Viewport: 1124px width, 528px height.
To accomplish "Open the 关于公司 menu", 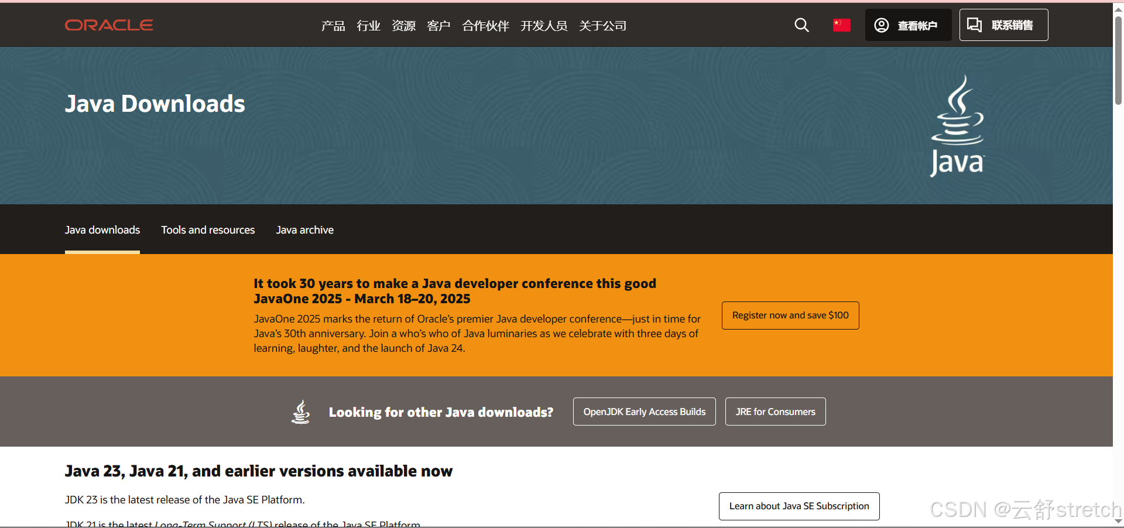I will tap(602, 26).
